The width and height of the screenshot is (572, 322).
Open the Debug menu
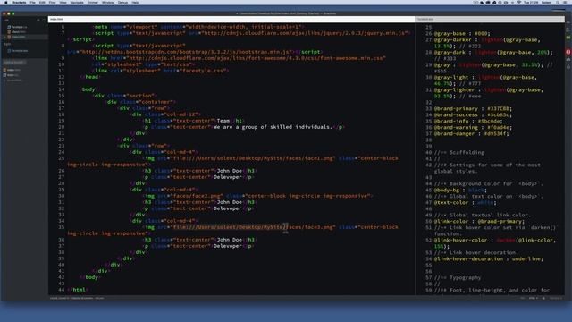click(123, 3)
